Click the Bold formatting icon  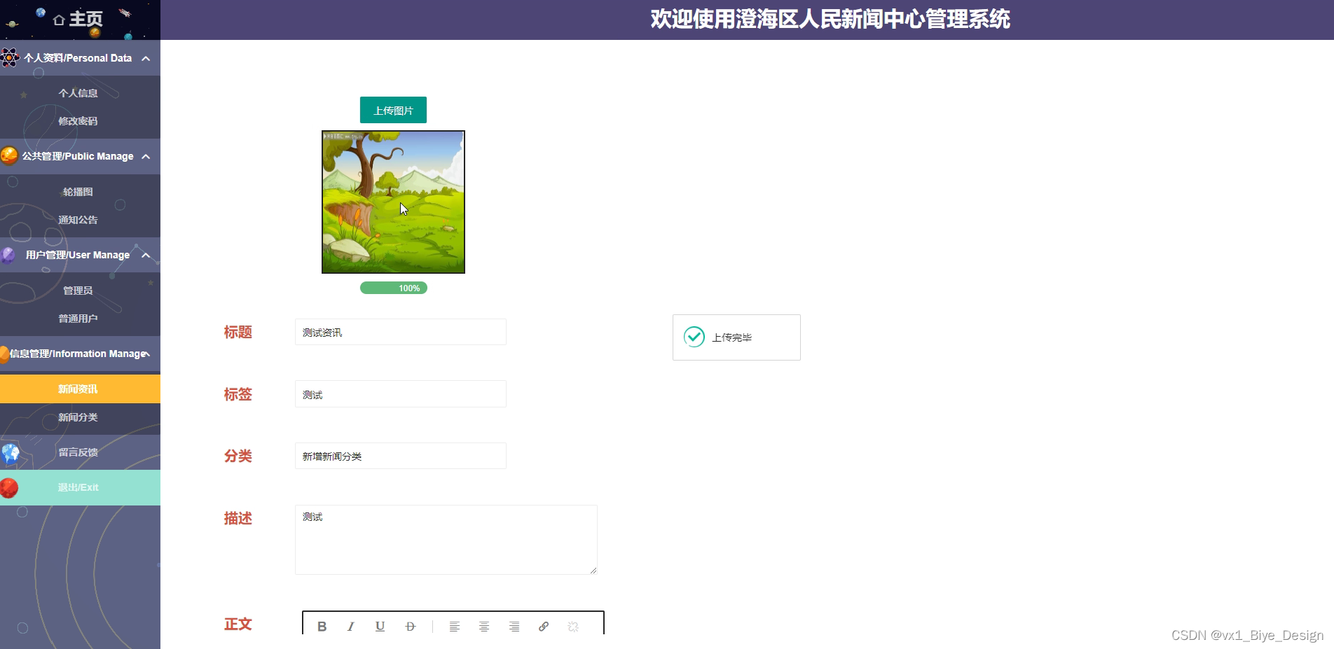point(322,627)
